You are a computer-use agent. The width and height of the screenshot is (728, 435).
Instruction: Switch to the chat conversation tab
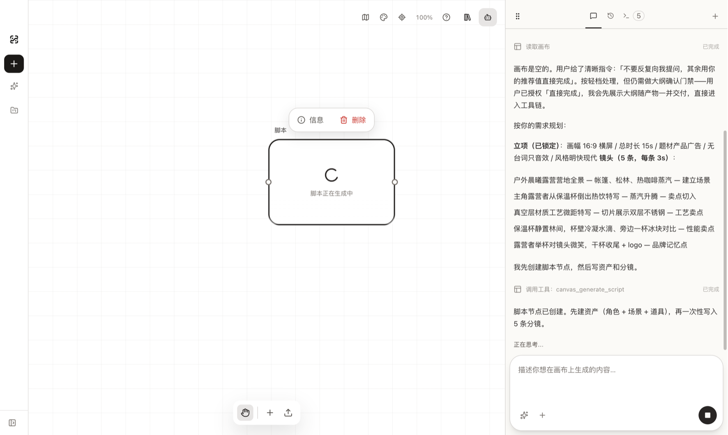pos(593,16)
